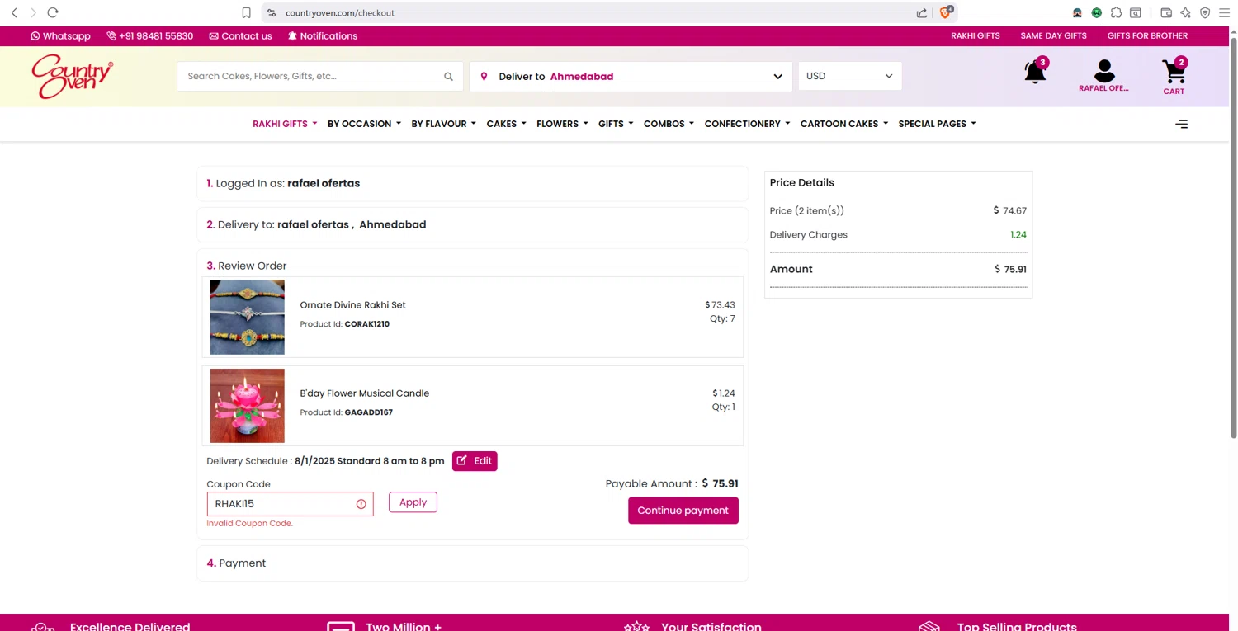
Task: Click B'day Flower Musical Candle thumbnail
Action: pos(247,406)
